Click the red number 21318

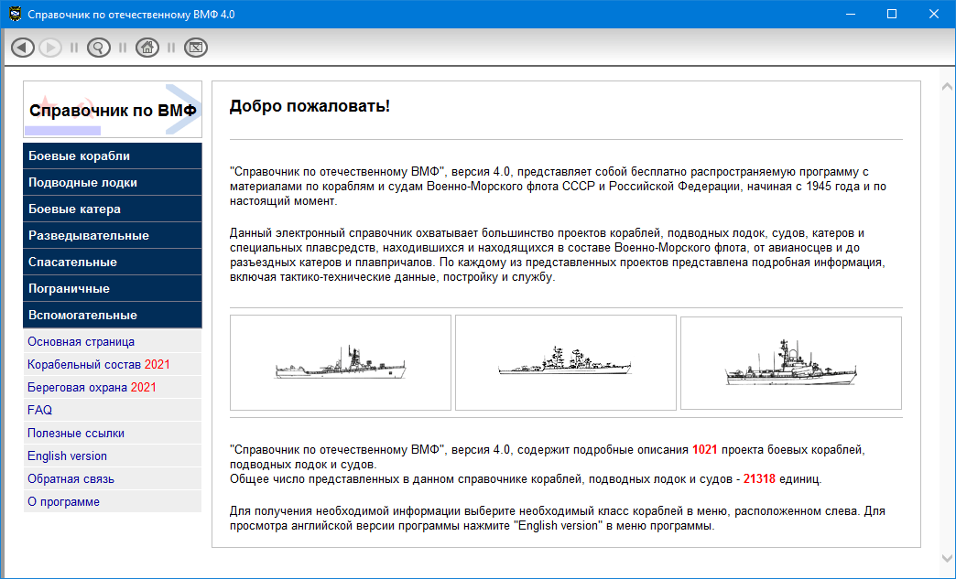pos(759,479)
